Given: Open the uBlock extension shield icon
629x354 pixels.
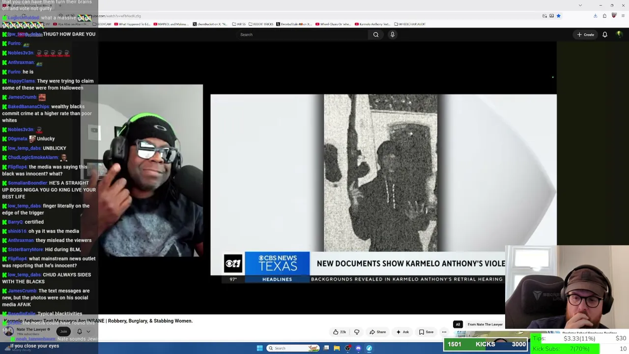Looking at the screenshot, I should [614, 16].
